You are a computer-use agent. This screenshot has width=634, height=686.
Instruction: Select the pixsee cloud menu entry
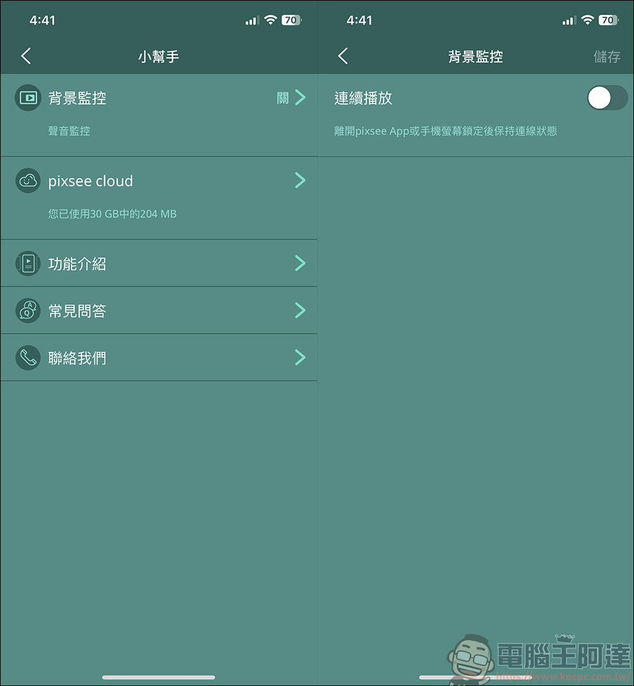coord(158,198)
